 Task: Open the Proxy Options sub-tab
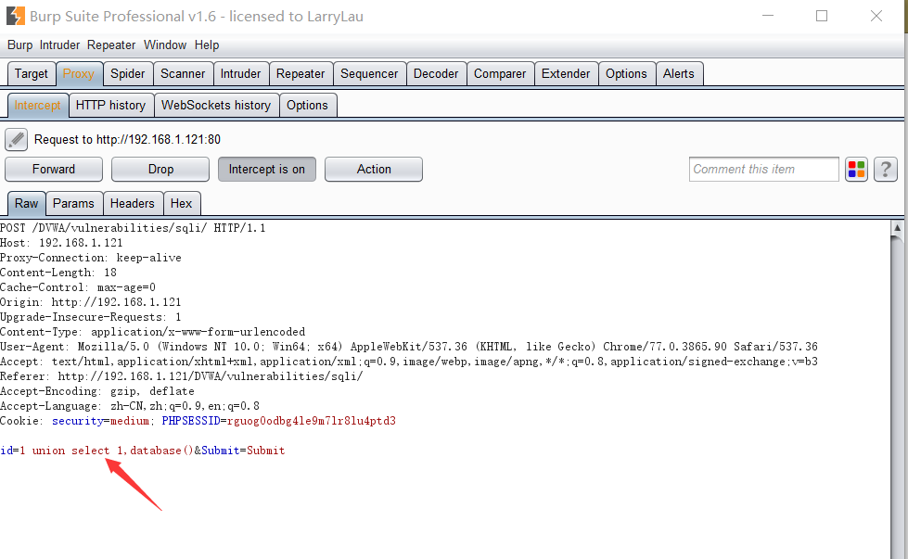[308, 106]
